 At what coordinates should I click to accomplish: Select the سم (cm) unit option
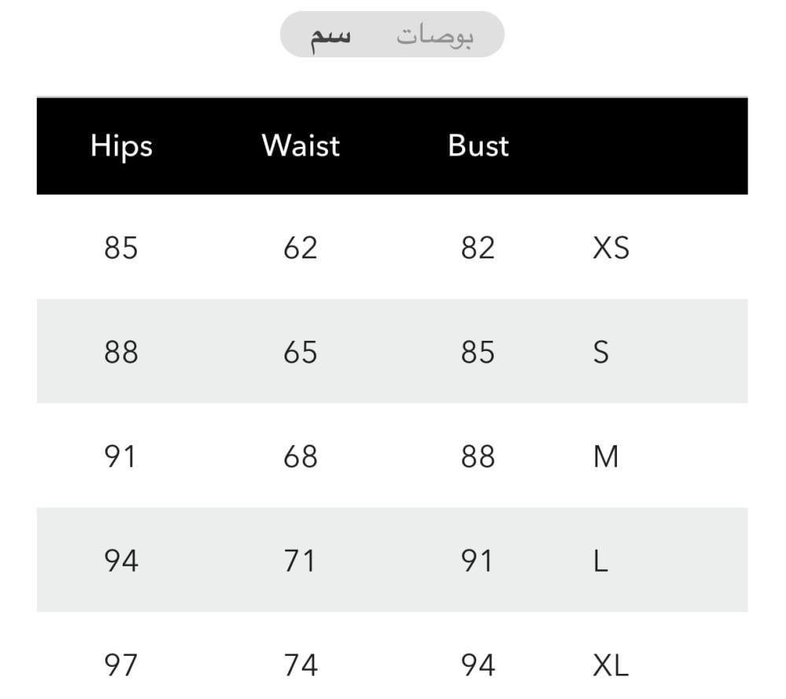330,36
